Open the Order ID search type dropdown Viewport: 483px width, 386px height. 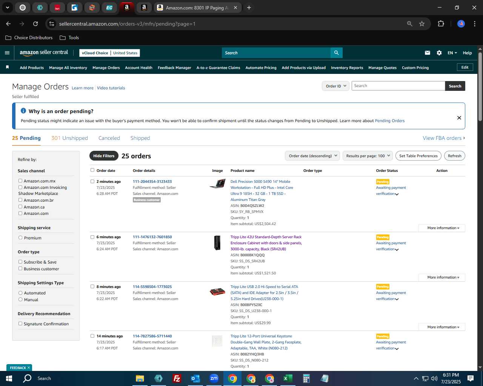(x=335, y=86)
